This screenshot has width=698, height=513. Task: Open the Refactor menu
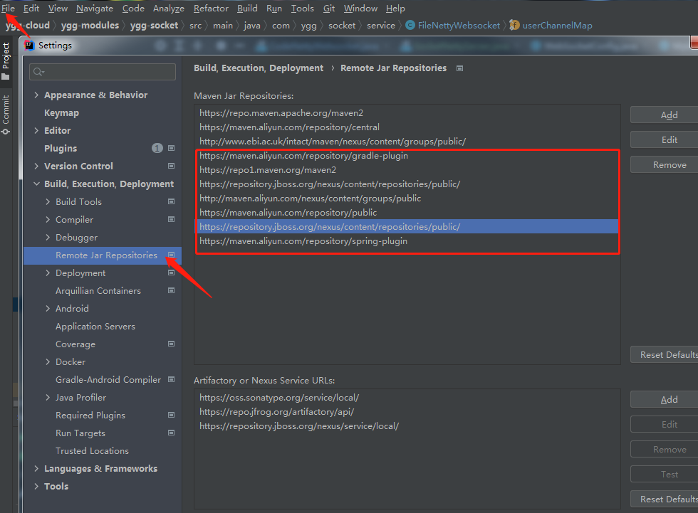tap(211, 8)
